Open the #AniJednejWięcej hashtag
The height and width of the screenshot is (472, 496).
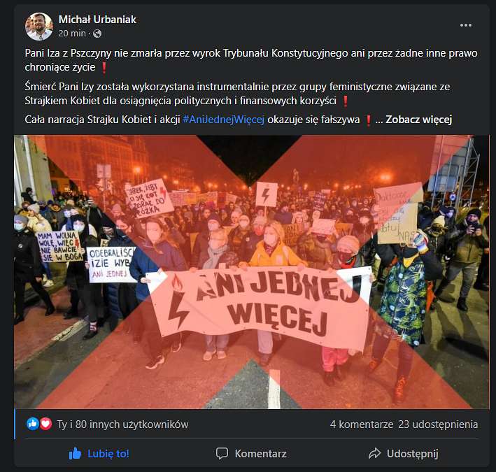tap(223, 120)
